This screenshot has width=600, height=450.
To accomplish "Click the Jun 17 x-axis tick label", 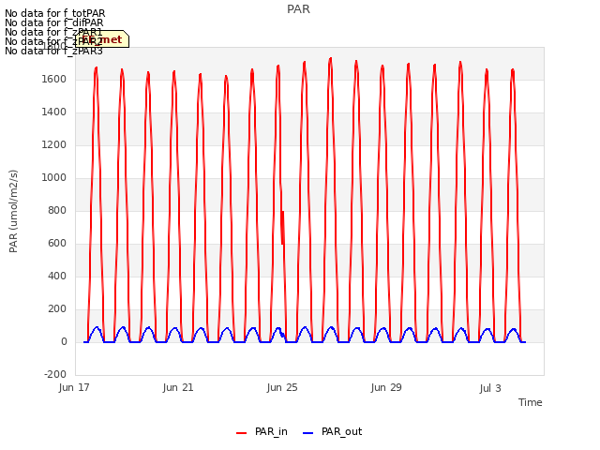I will tap(74, 388).
